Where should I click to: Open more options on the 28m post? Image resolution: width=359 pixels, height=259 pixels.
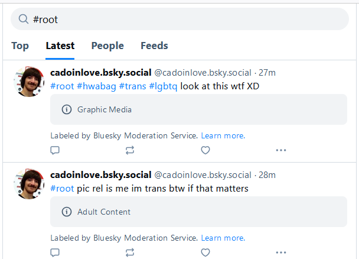click(x=281, y=252)
